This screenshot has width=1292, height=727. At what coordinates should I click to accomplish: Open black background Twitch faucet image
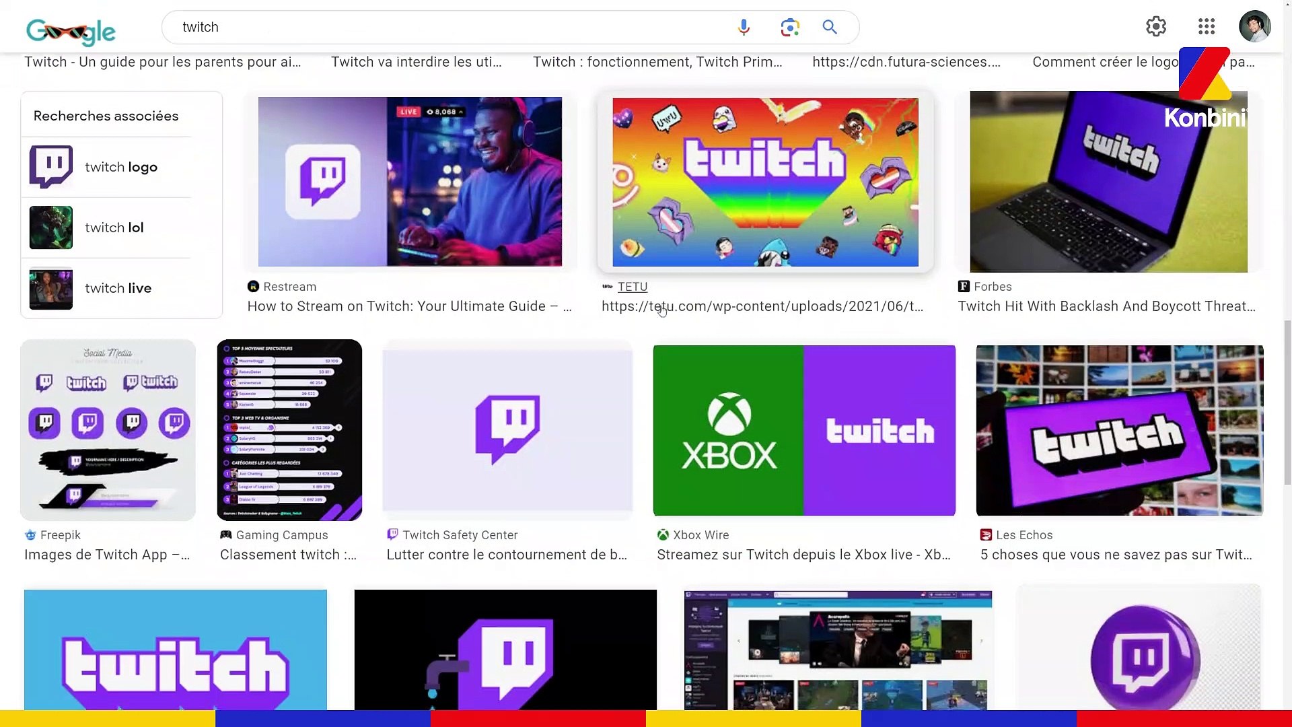tap(505, 650)
